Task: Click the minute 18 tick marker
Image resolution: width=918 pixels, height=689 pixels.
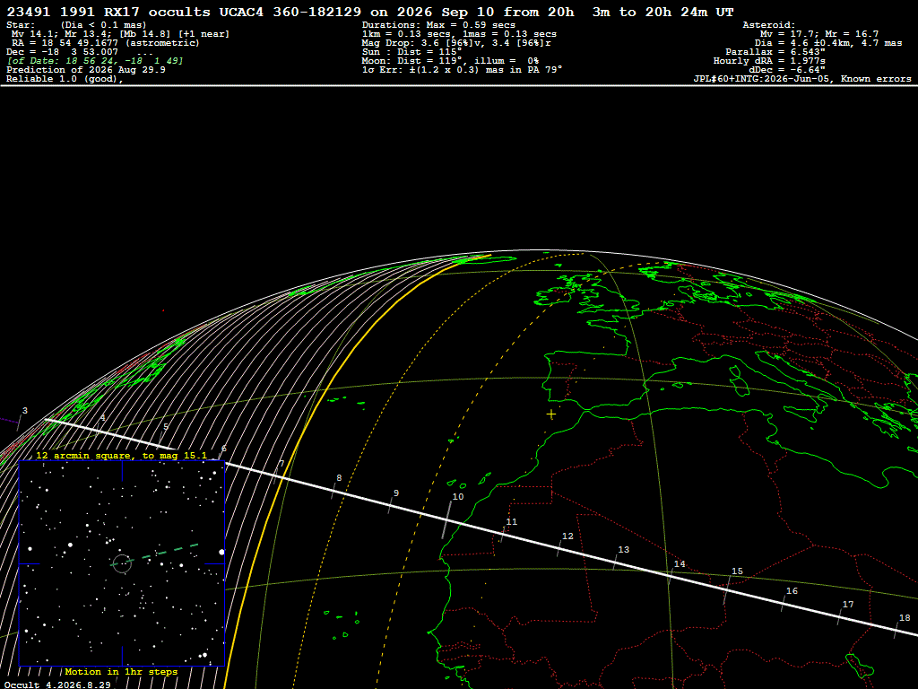Action: coord(896,629)
